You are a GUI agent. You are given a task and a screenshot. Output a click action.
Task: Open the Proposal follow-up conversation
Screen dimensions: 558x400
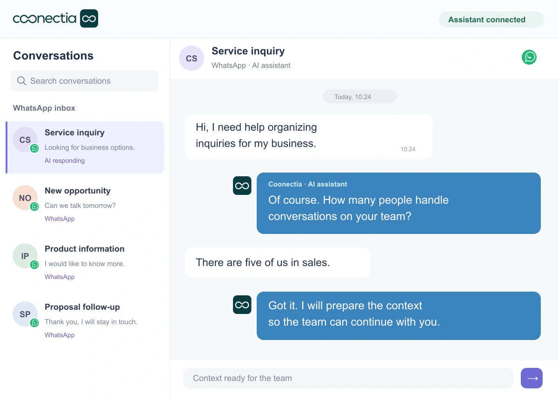pos(85,321)
